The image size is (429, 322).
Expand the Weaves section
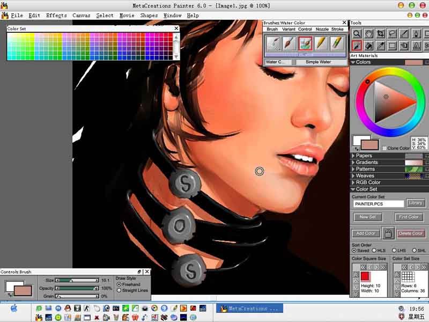click(x=353, y=176)
